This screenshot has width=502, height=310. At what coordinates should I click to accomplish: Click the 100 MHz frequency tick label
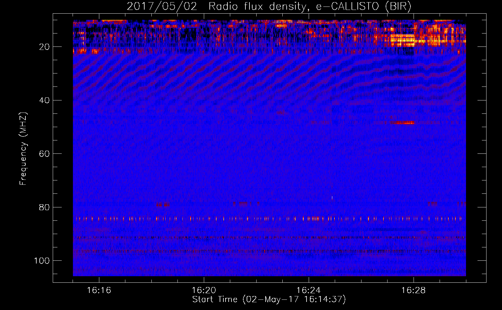click(42, 261)
